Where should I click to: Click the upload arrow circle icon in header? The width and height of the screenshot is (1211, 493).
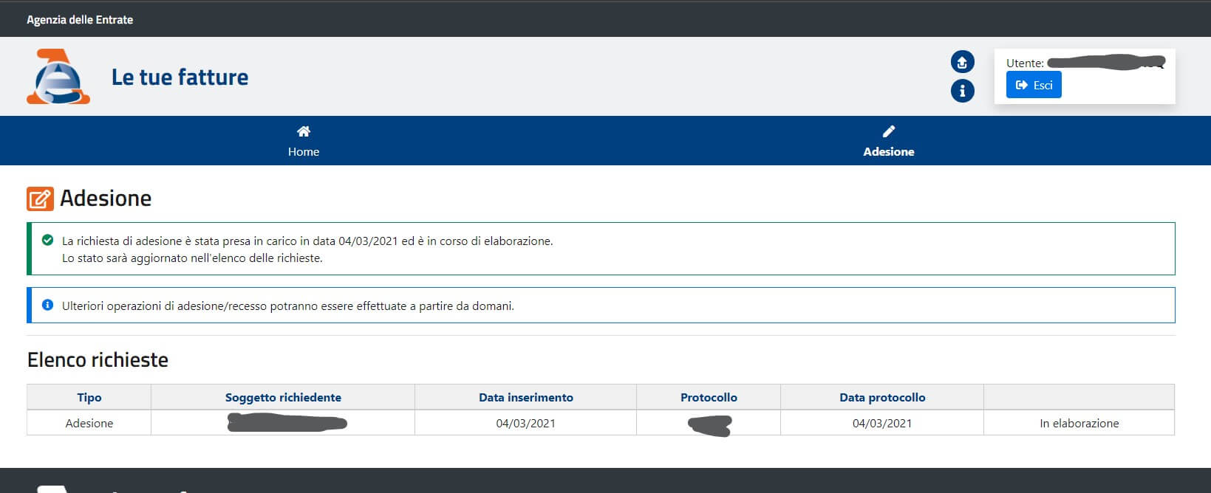962,62
